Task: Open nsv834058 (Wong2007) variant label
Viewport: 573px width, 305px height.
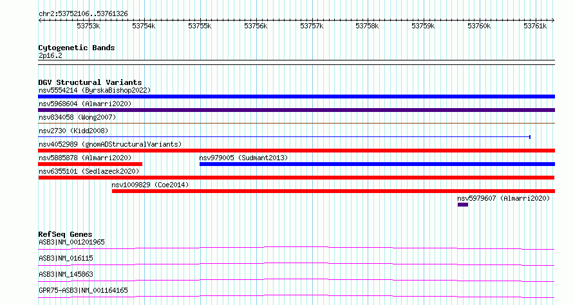Action: click(x=77, y=117)
